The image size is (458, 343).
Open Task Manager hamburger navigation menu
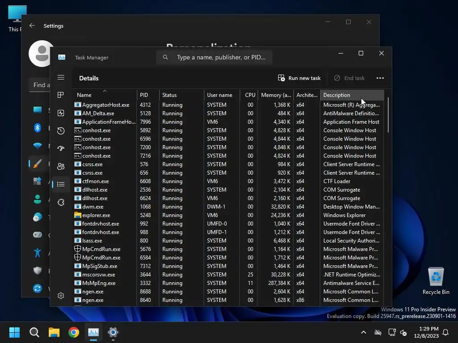61,77
